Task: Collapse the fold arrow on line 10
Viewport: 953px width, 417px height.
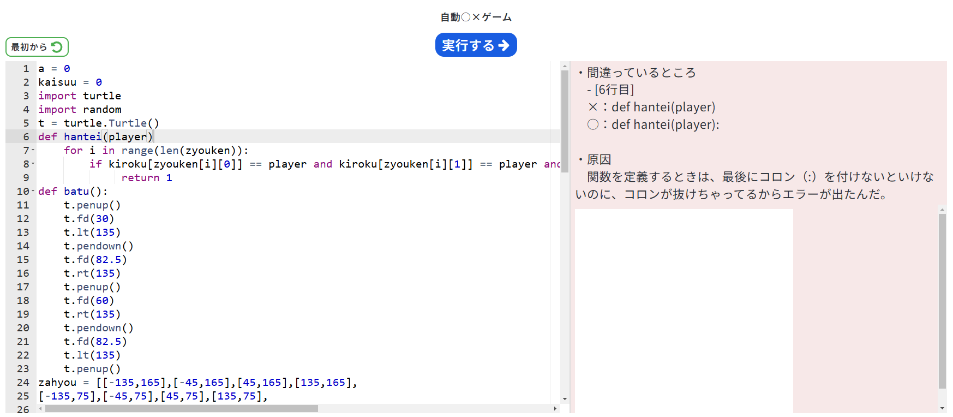Action: pos(33,191)
